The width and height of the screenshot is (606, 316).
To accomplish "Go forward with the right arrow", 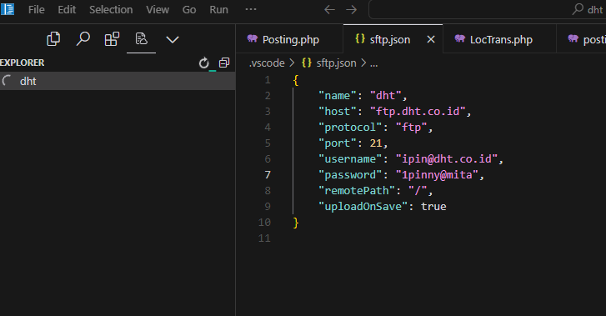I will [351, 10].
